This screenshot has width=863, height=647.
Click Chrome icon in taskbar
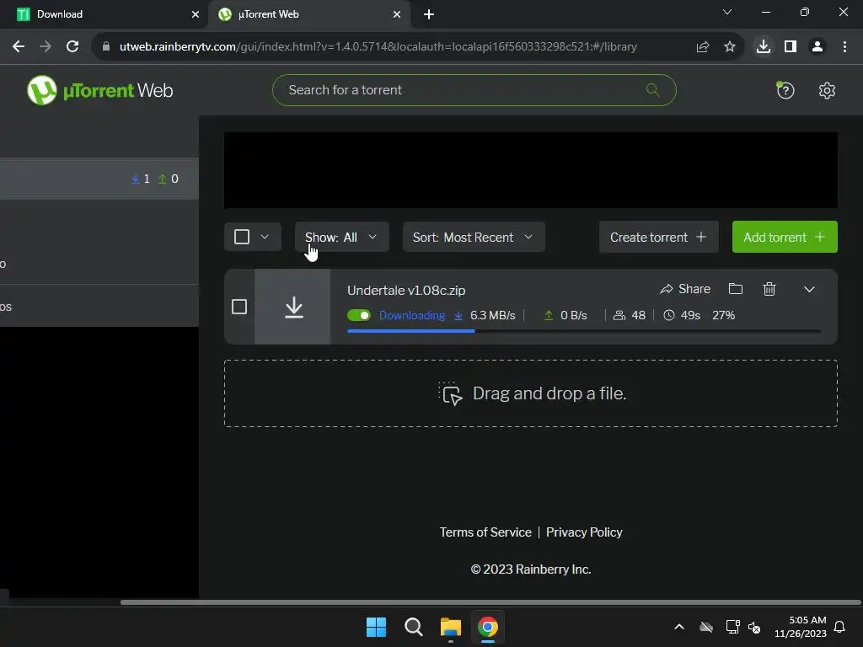488,627
